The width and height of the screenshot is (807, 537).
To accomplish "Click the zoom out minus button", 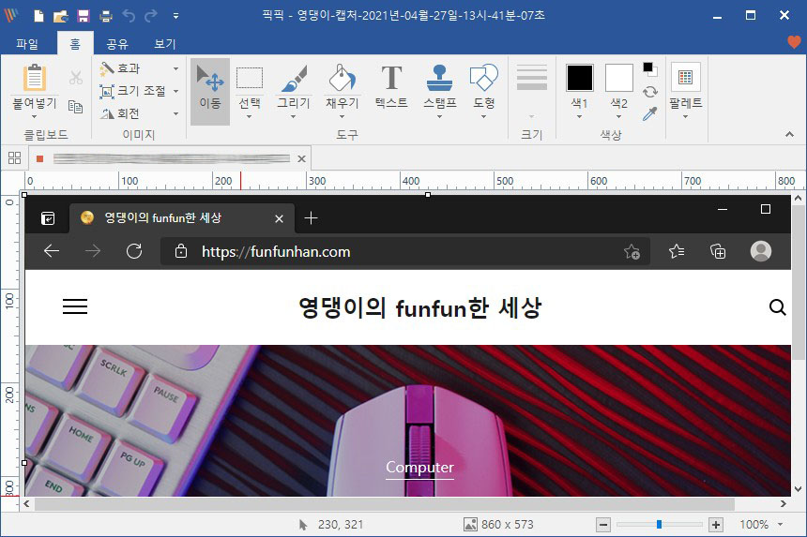I will [x=603, y=525].
